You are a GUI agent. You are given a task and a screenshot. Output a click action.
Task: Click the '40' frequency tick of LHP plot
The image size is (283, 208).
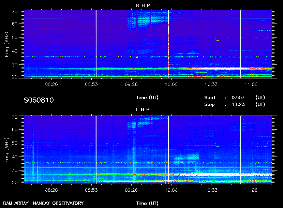click(x=15, y=157)
